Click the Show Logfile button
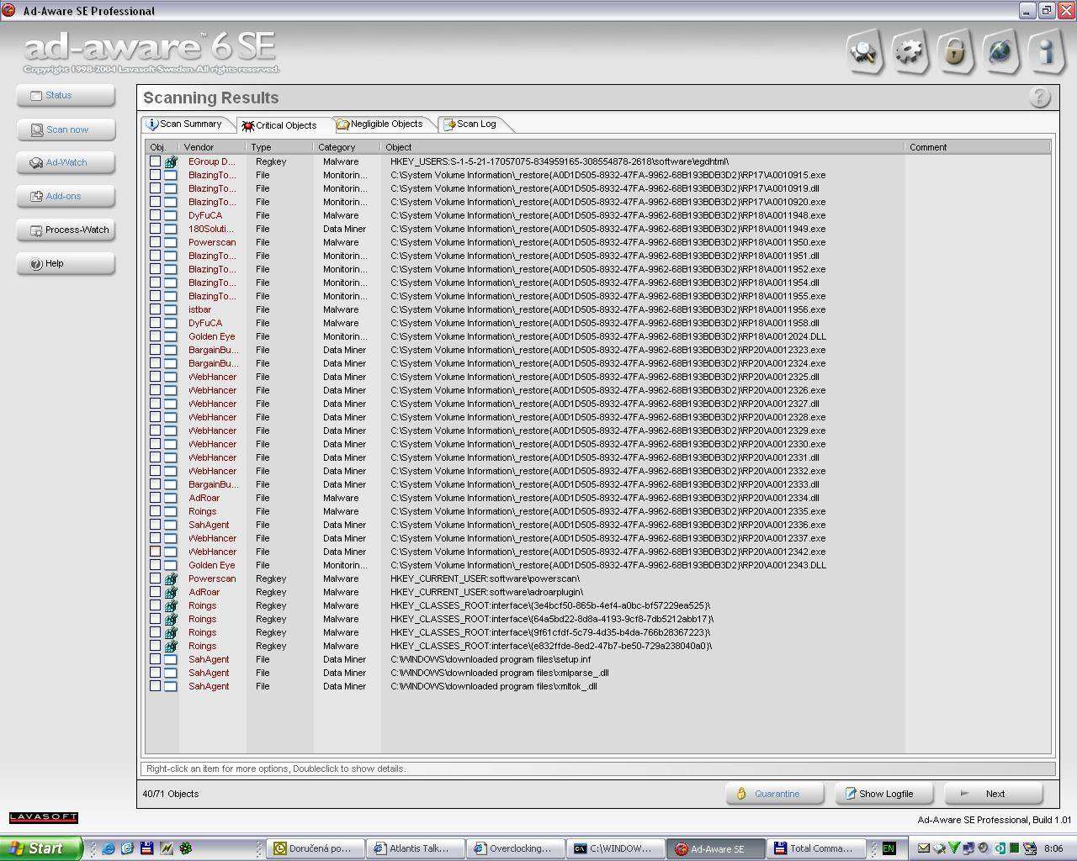Viewport: 1077px width, 861px height. pyautogui.click(x=886, y=794)
